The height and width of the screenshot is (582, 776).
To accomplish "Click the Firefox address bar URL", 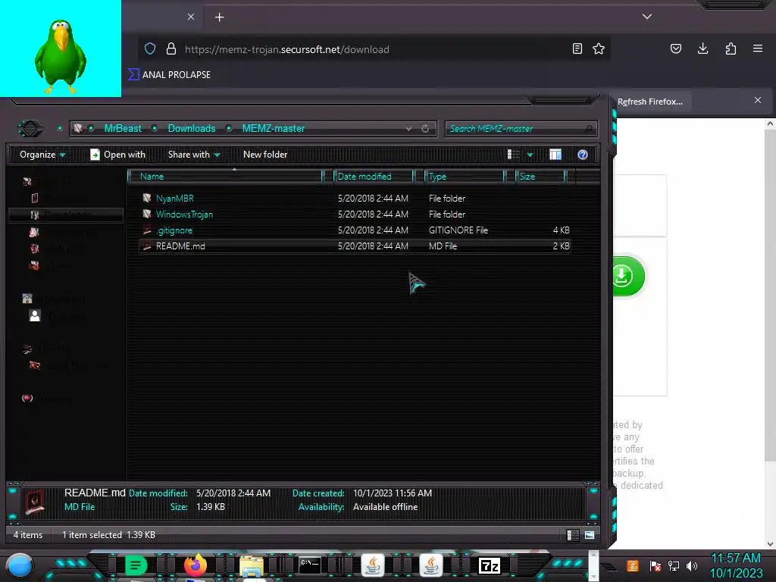I will 287,49.
